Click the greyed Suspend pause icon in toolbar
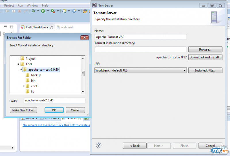This screenshot has width=230, height=156. click(14, 11)
